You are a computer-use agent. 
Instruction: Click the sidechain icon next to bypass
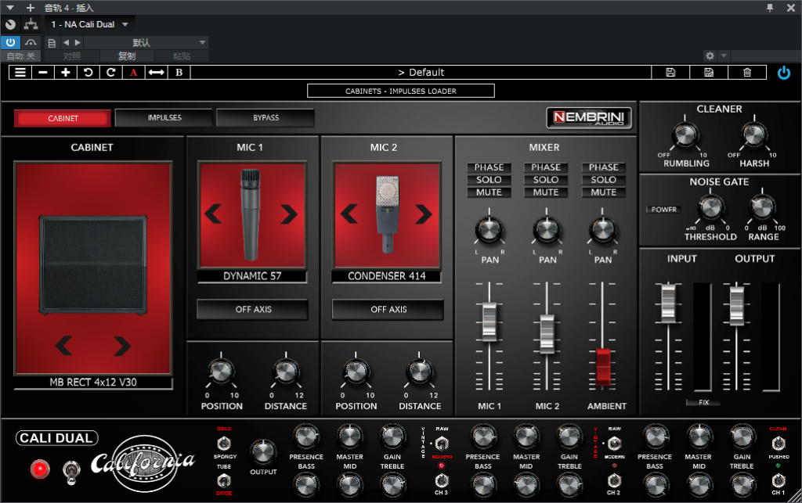coord(31,42)
